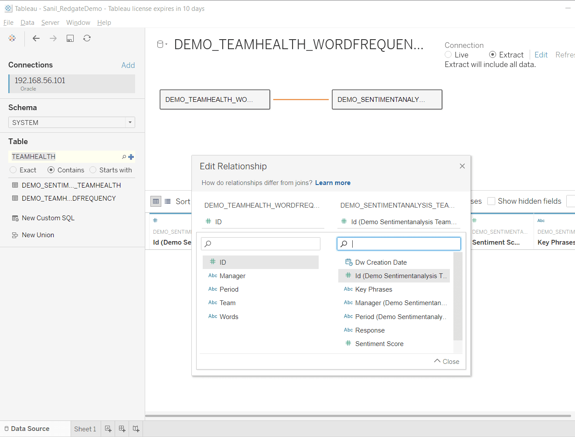
Task: Switch to grid view icon above Sort
Action: click(156, 201)
